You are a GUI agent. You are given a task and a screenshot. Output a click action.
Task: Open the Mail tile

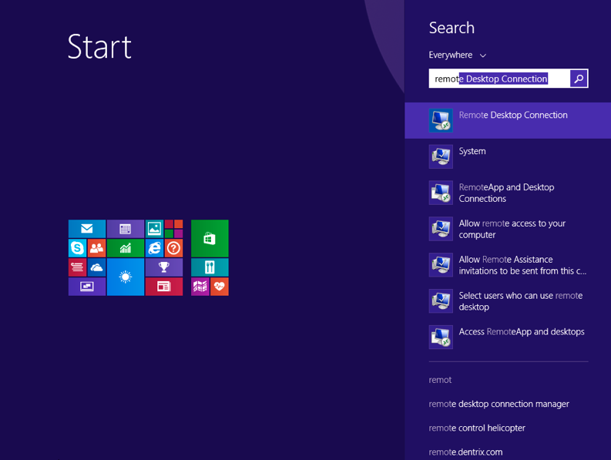tap(87, 228)
